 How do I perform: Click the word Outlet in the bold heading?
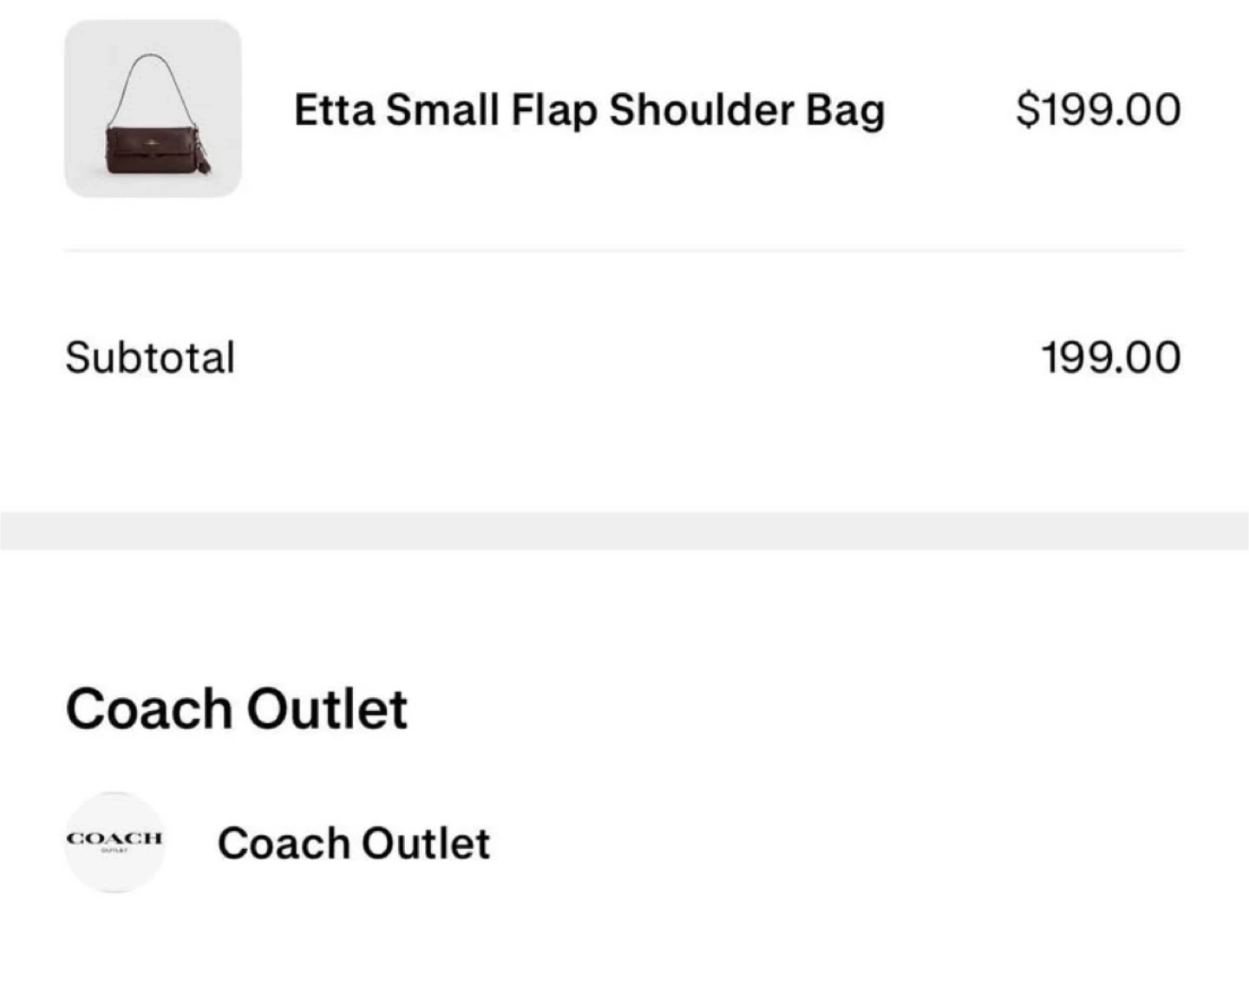click(x=327, y=708)
